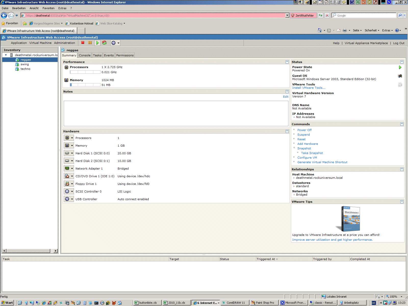Open the Application menu
Viewport: 408px width, 306px height.
click(x=19, y=43)
